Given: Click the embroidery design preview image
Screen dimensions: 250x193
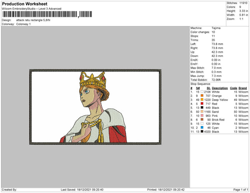Looking at the screenshot, I should click(x=95, y=107).
